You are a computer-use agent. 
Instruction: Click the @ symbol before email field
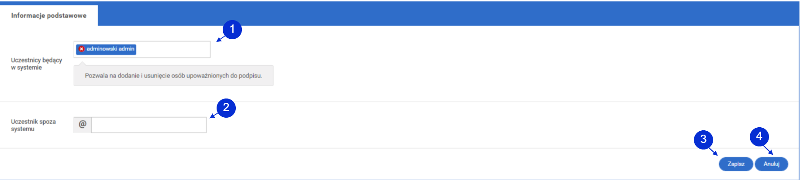[83, 125]
